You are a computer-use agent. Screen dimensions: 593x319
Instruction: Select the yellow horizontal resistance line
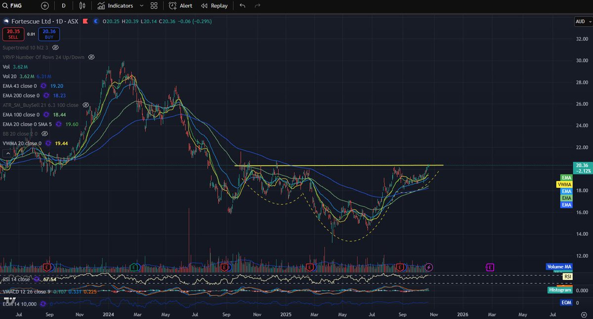tap(339, 165)
